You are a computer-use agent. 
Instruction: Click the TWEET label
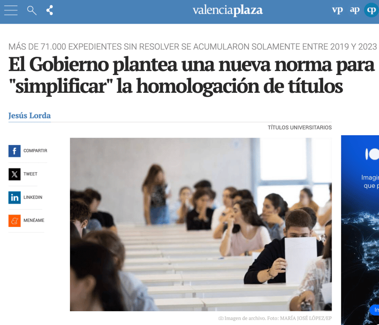click(x=31, y=174)
